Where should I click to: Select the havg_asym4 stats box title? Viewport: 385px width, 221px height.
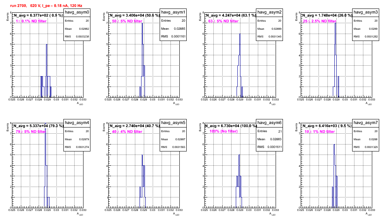click(x=77, y=123)
